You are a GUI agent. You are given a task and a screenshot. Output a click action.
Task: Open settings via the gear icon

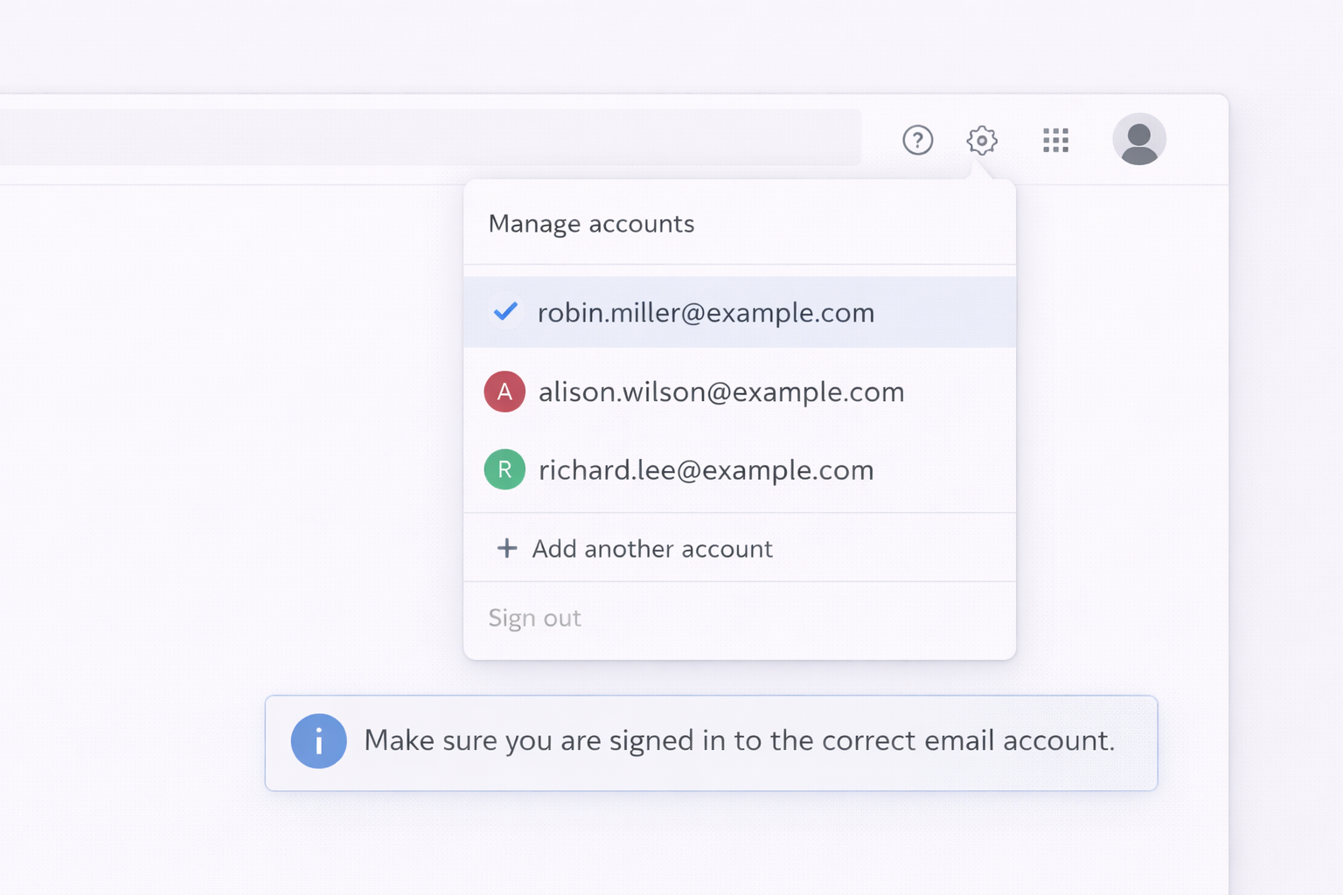pos(982,140)
